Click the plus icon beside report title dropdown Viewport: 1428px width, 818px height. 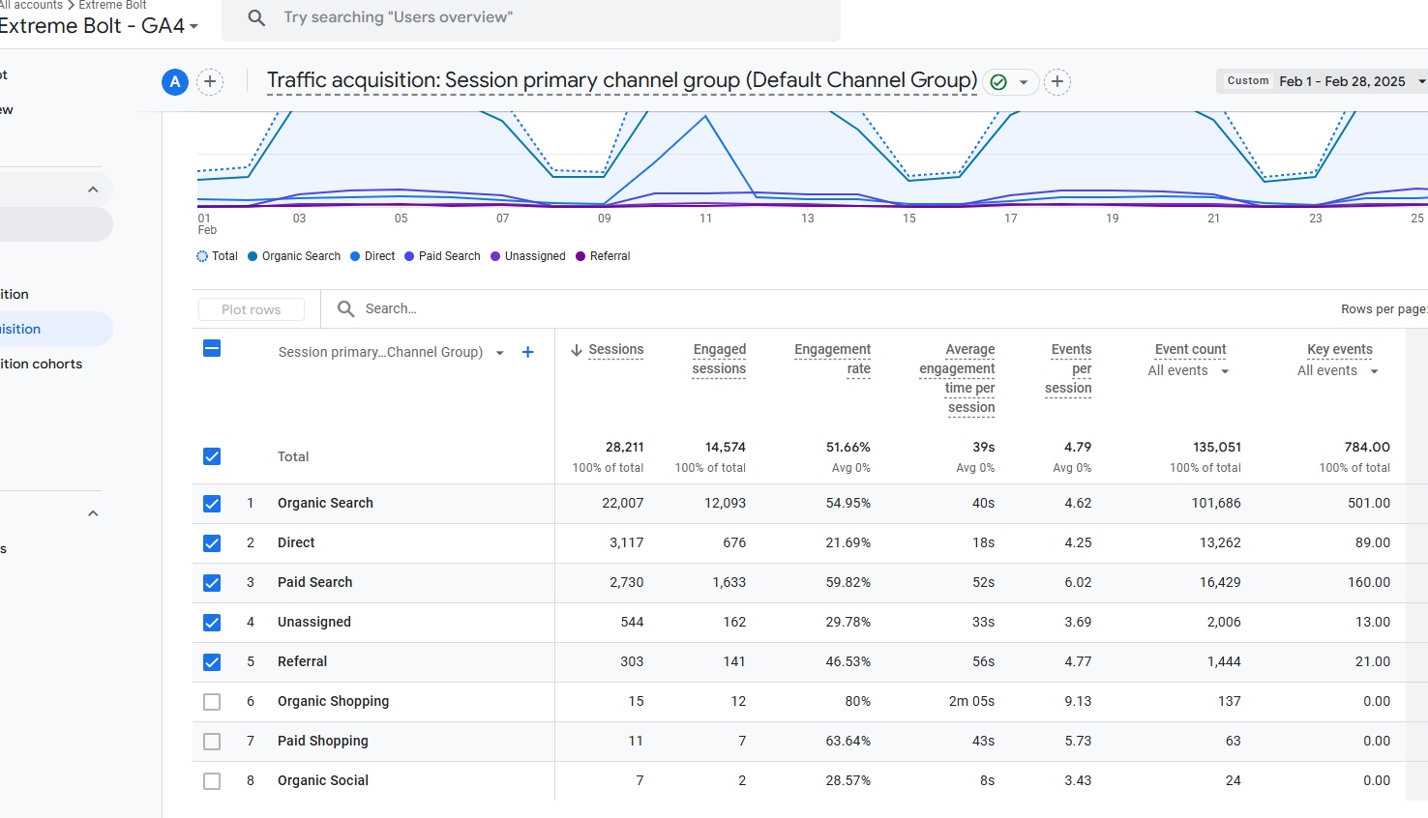tap(1057, 82)
